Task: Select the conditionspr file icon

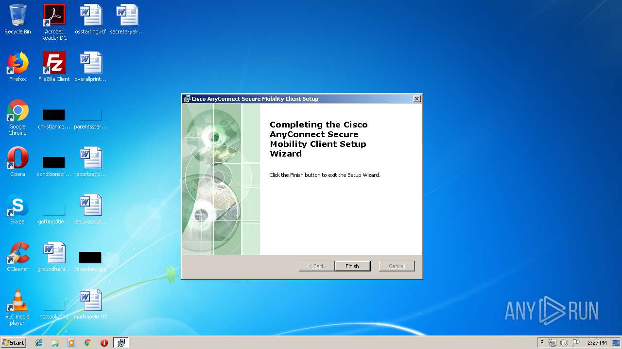Action: pyautogui.click(x=54, y=166)
